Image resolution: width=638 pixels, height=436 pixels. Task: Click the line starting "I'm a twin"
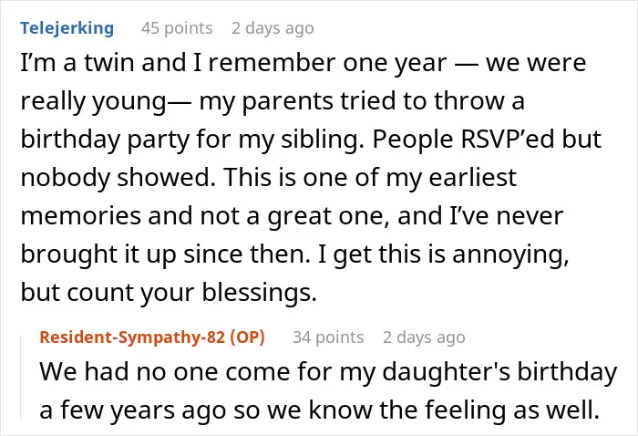pyautogui.click(x=304, y=63)
